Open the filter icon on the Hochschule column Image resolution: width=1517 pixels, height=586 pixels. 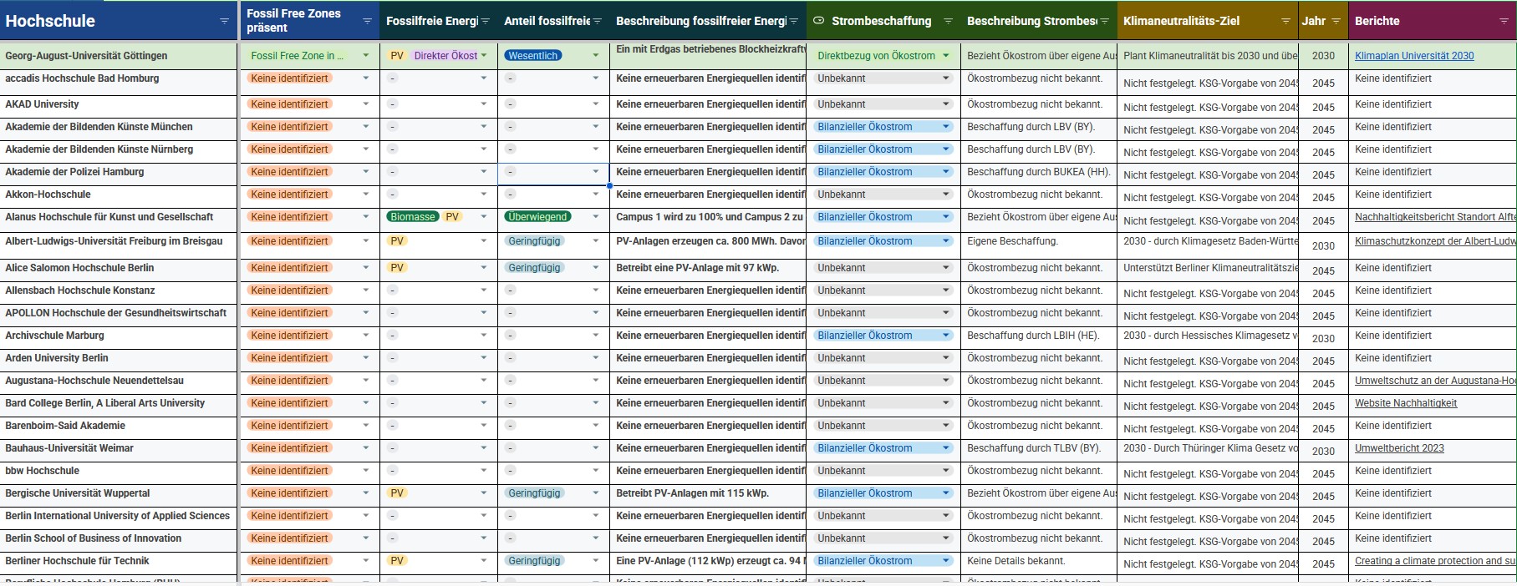[224, 21]
